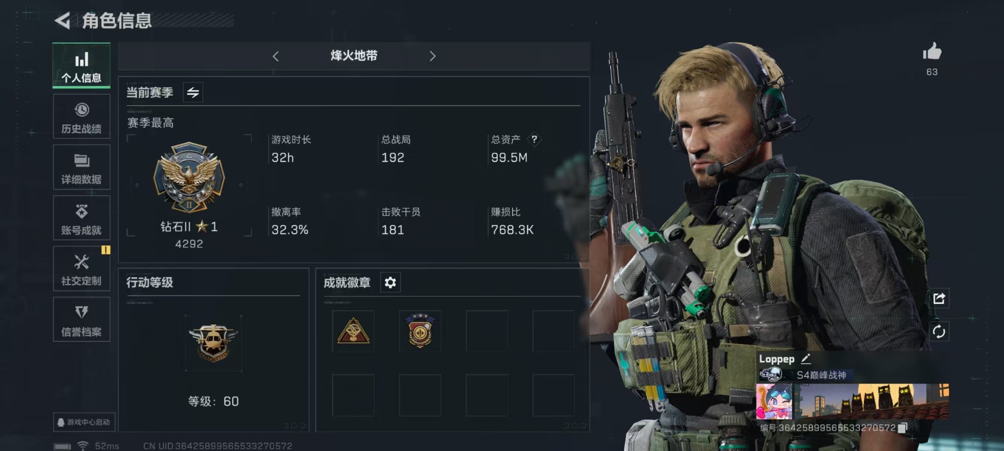Open the 历史战绩 tab
Viewport: 1004px width, 451px height.
point(82,116)
